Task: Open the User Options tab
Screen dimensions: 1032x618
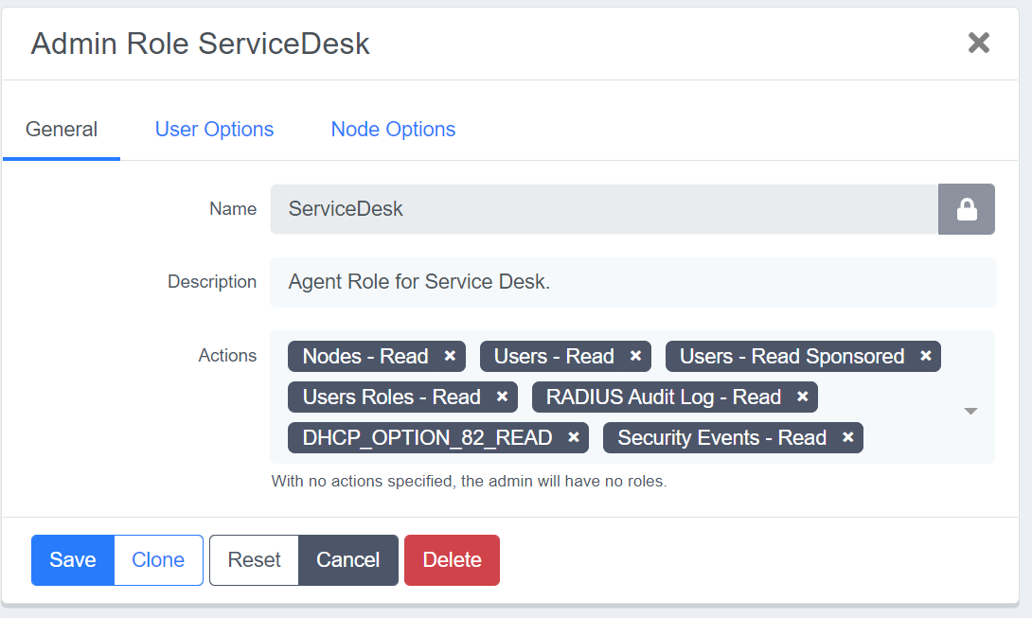Action: (x=214, y=129)
